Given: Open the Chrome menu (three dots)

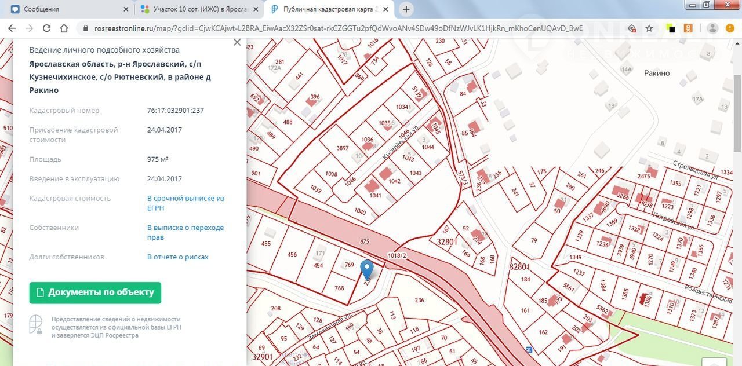Looking at the screenshot, I should pyautogui.click(x=730, y=28).
